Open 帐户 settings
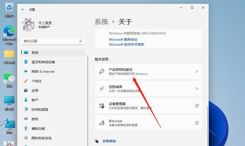The image size is (245, 146). pos(53,100)
